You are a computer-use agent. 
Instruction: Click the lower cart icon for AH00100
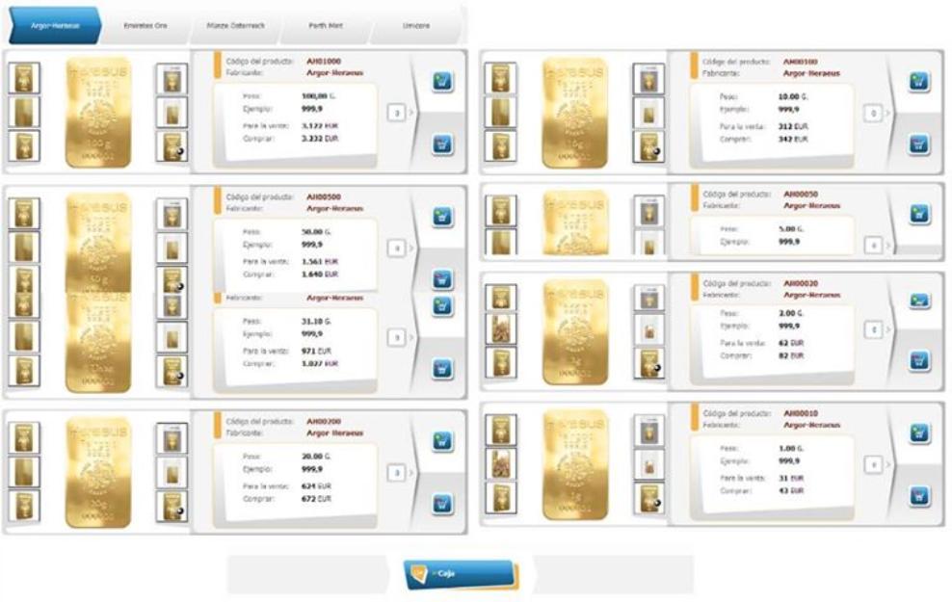click(919, 144)
